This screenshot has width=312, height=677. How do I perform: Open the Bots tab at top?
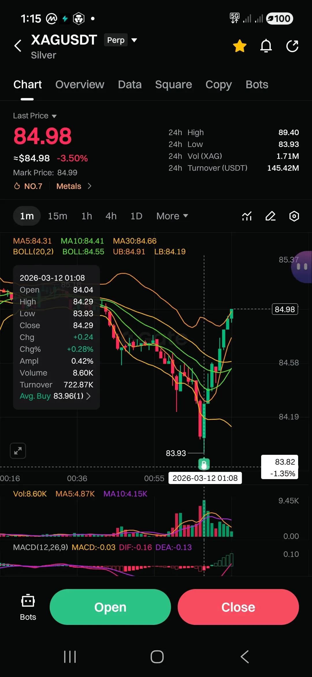(257, 84)
